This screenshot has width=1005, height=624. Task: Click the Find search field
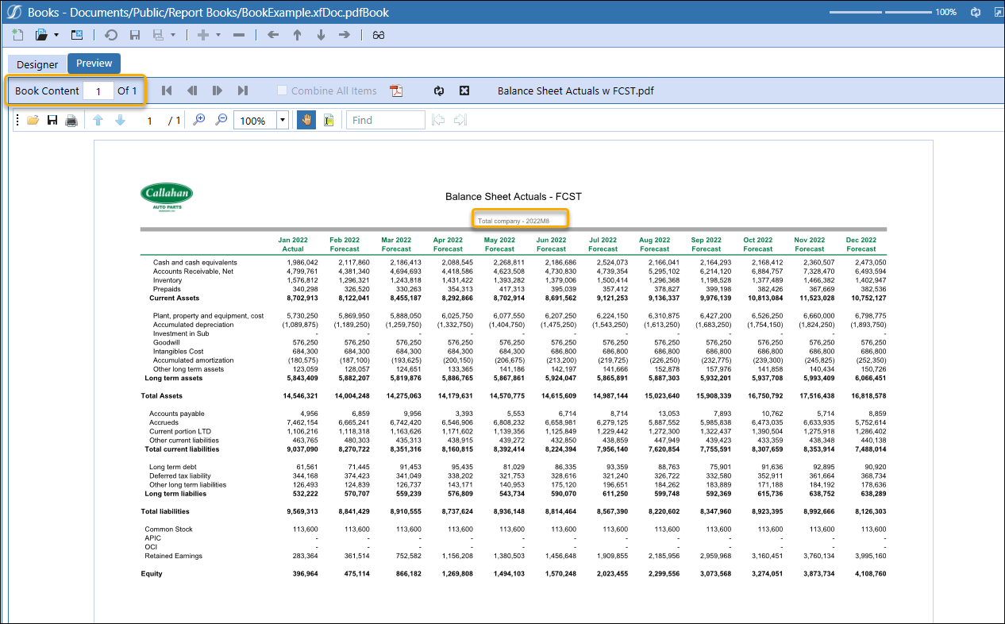tap(386, 121)
